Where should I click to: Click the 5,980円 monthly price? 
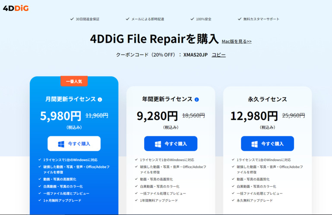(x=61, y=116)
